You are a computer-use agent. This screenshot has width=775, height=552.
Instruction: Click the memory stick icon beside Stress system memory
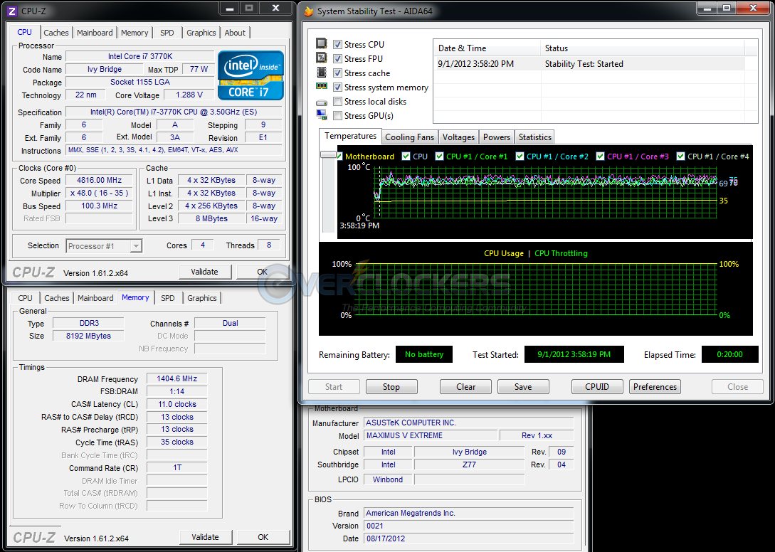pos(322,87)
